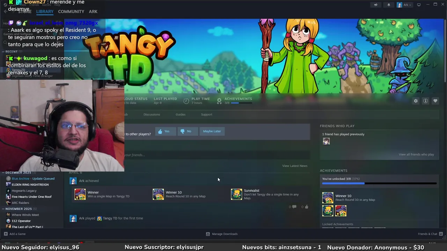Select Hogwarts Legacy in library

pos(24,191)
